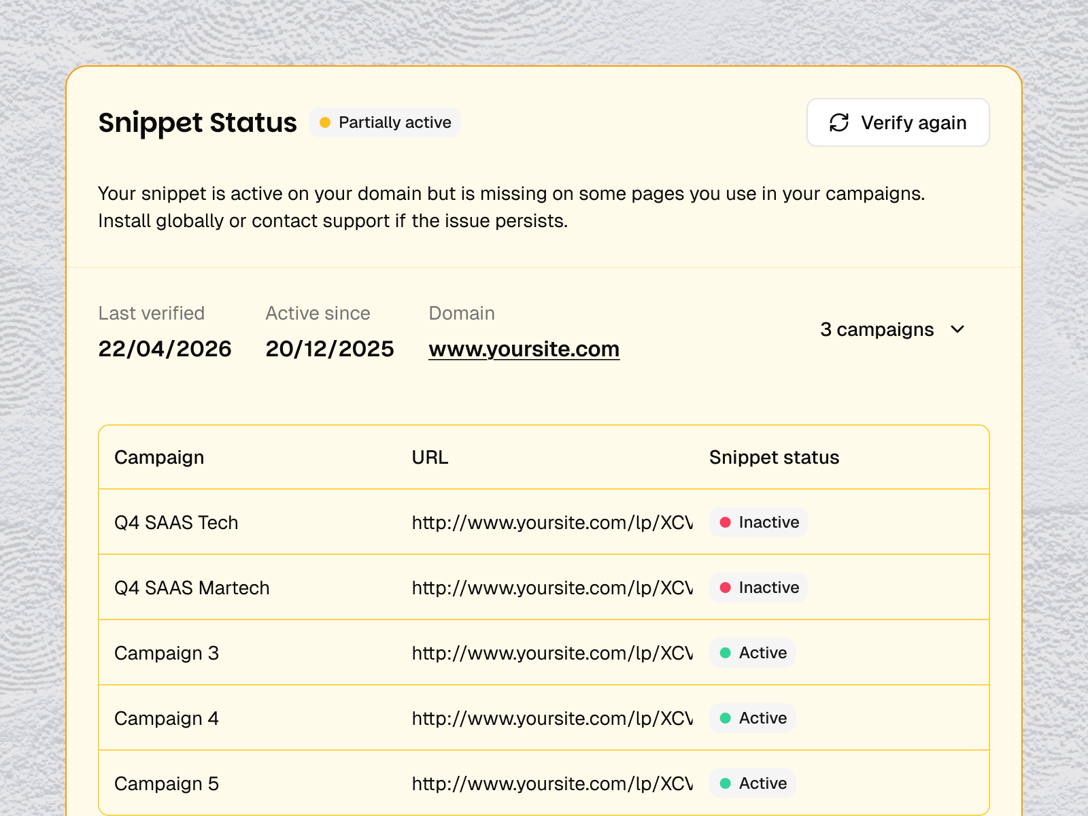Image resolution: width=1088 pixels, height=816 pixels.
Task: Click the Q4 SAAS Tech campaign name
Action: tap(176, 522)
